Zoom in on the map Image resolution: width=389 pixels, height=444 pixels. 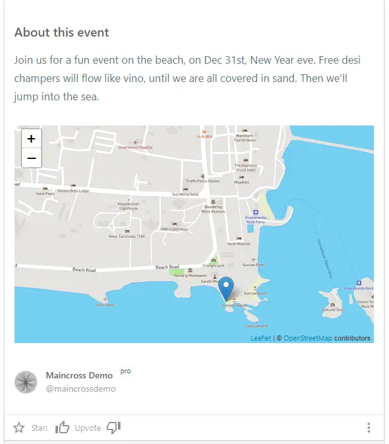click(32, 139)
